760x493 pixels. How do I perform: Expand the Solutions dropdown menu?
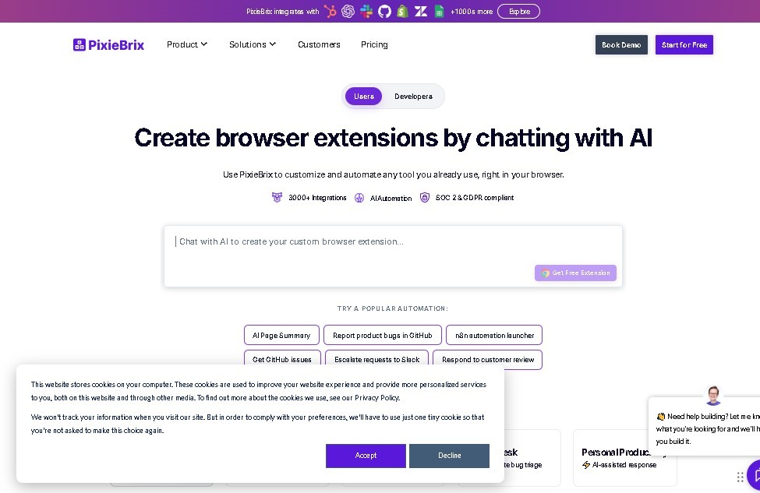point(253,44)
